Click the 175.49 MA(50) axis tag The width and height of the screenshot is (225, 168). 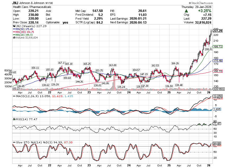pos(218,61)
